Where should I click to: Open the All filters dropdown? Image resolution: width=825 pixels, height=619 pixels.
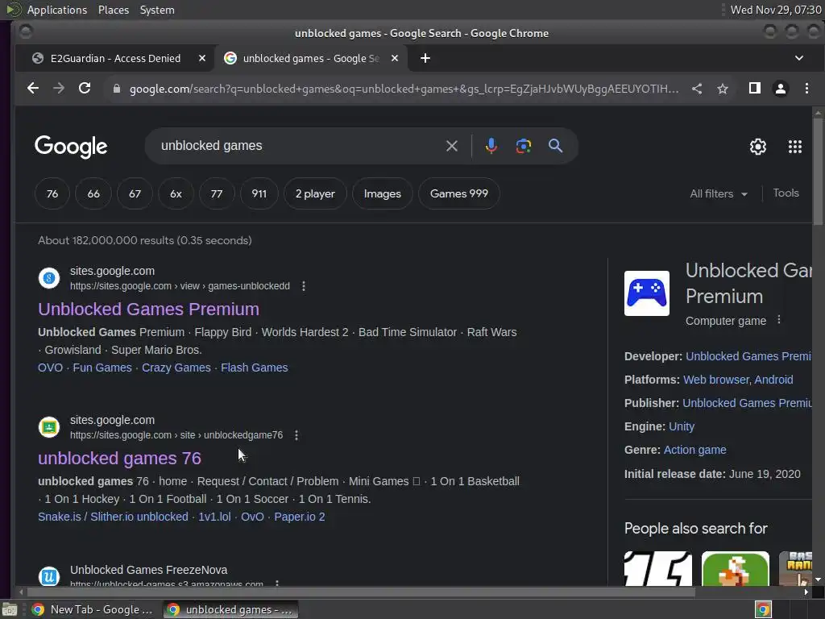click(719, 193)
